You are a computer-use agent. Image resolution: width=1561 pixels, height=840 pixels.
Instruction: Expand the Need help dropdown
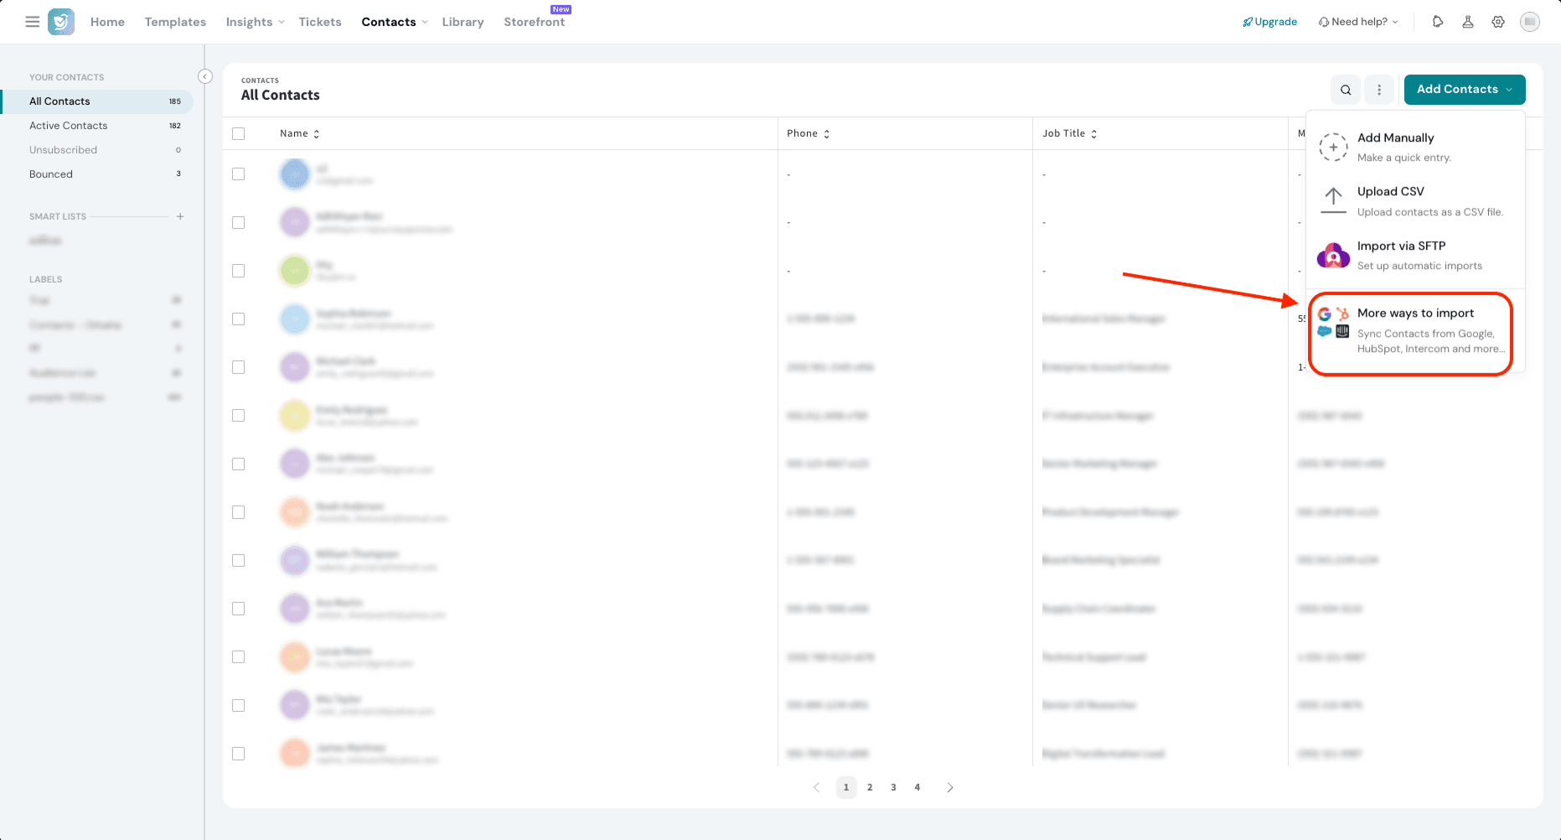[x=1358, y=22]
